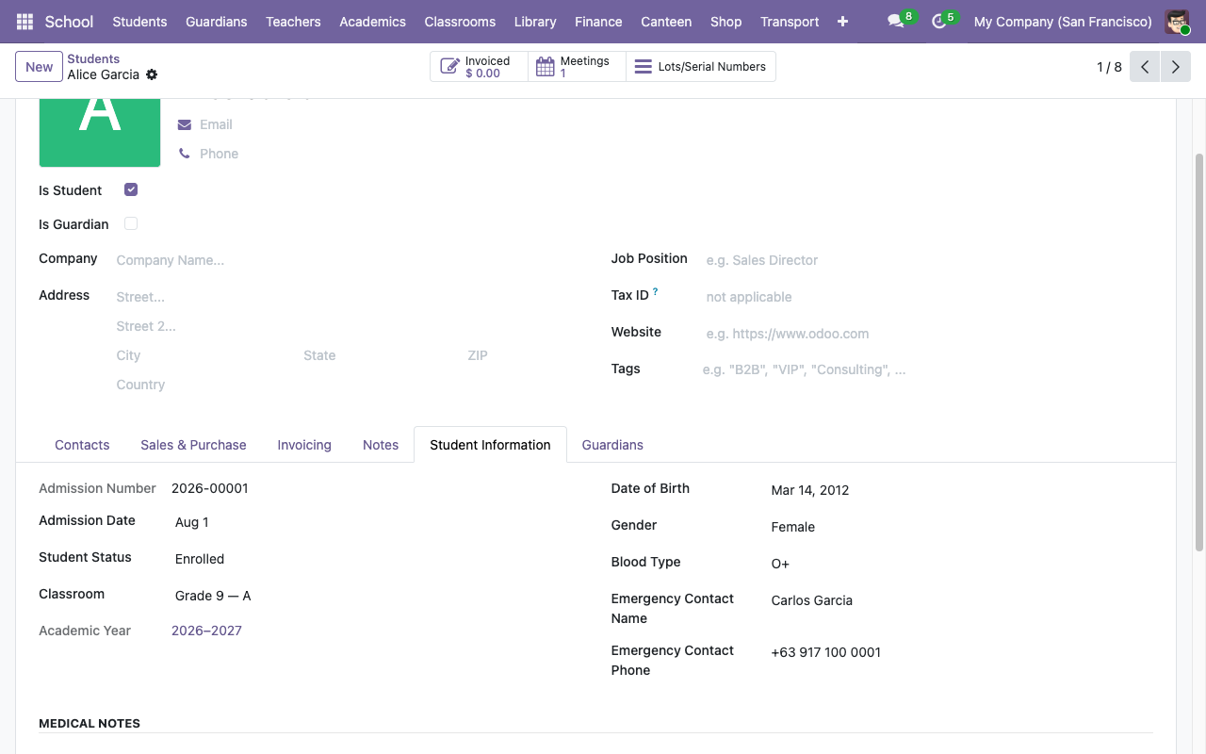
Task: Open the Gender dropdown showing Female
Action: pyautogui.click(x=960, y=527)
